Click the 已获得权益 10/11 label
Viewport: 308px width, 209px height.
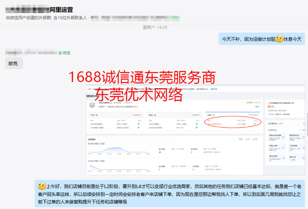(x=276, y=123)
